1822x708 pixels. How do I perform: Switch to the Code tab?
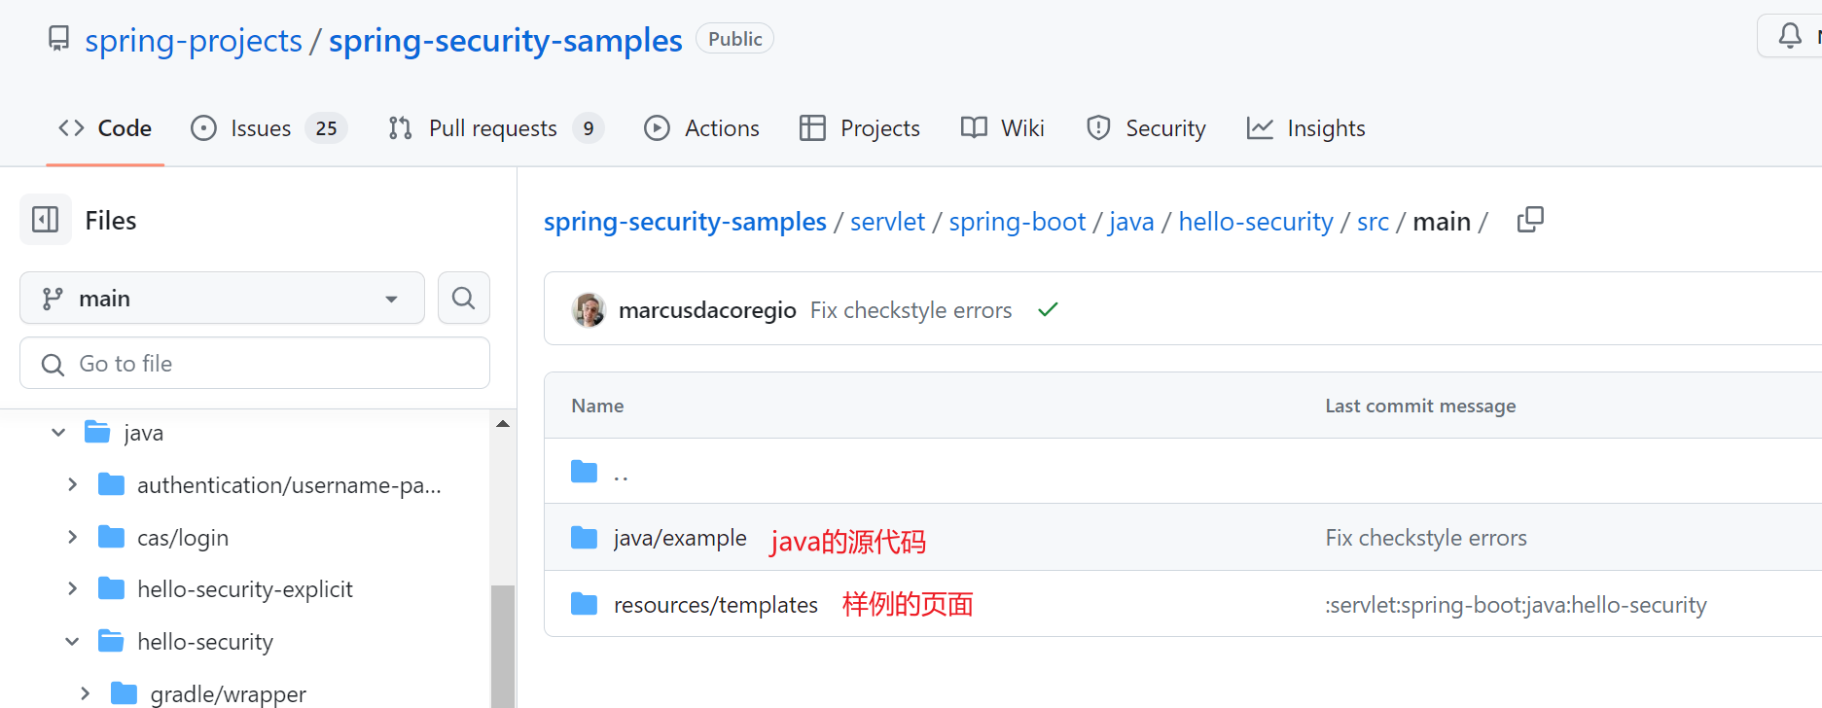point(105,128)
